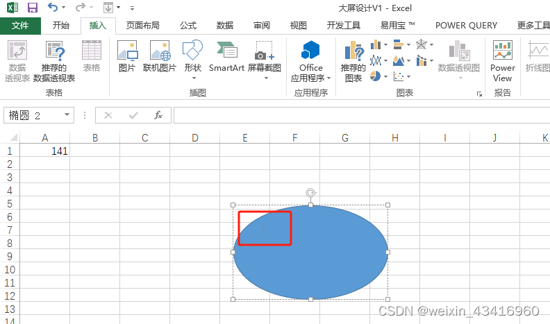The image size is (550, 324).
Task: Switch to the 审阅 tab
Action: tap(262, 26)
